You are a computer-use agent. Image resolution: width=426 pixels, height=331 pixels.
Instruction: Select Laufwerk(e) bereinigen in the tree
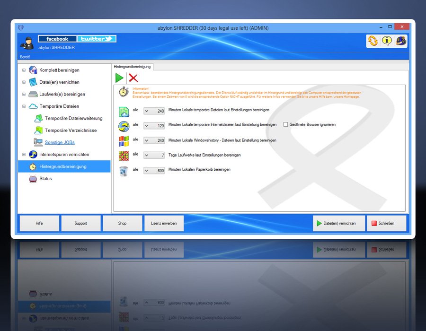pyautogui.click(x=62, y=94)
